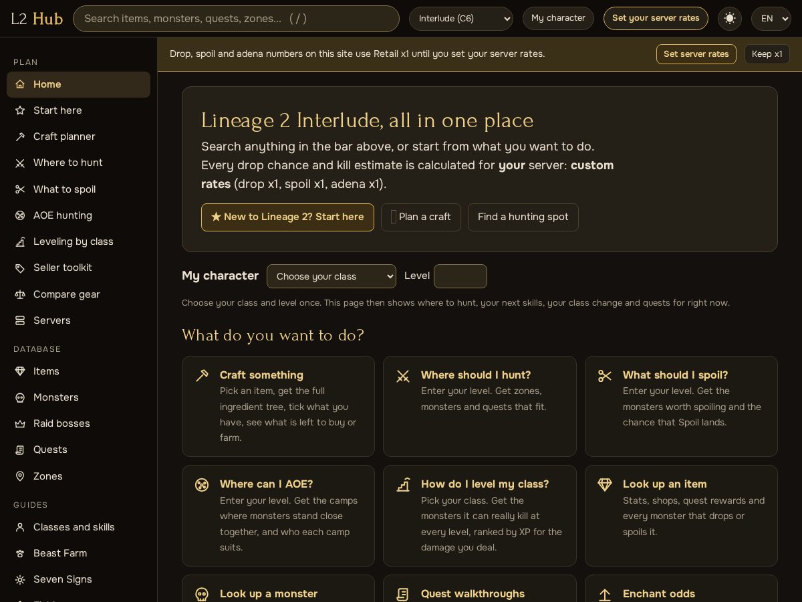Open Classes and skills guide
This screenshot has width=802, height=602.
click(78, 527)
